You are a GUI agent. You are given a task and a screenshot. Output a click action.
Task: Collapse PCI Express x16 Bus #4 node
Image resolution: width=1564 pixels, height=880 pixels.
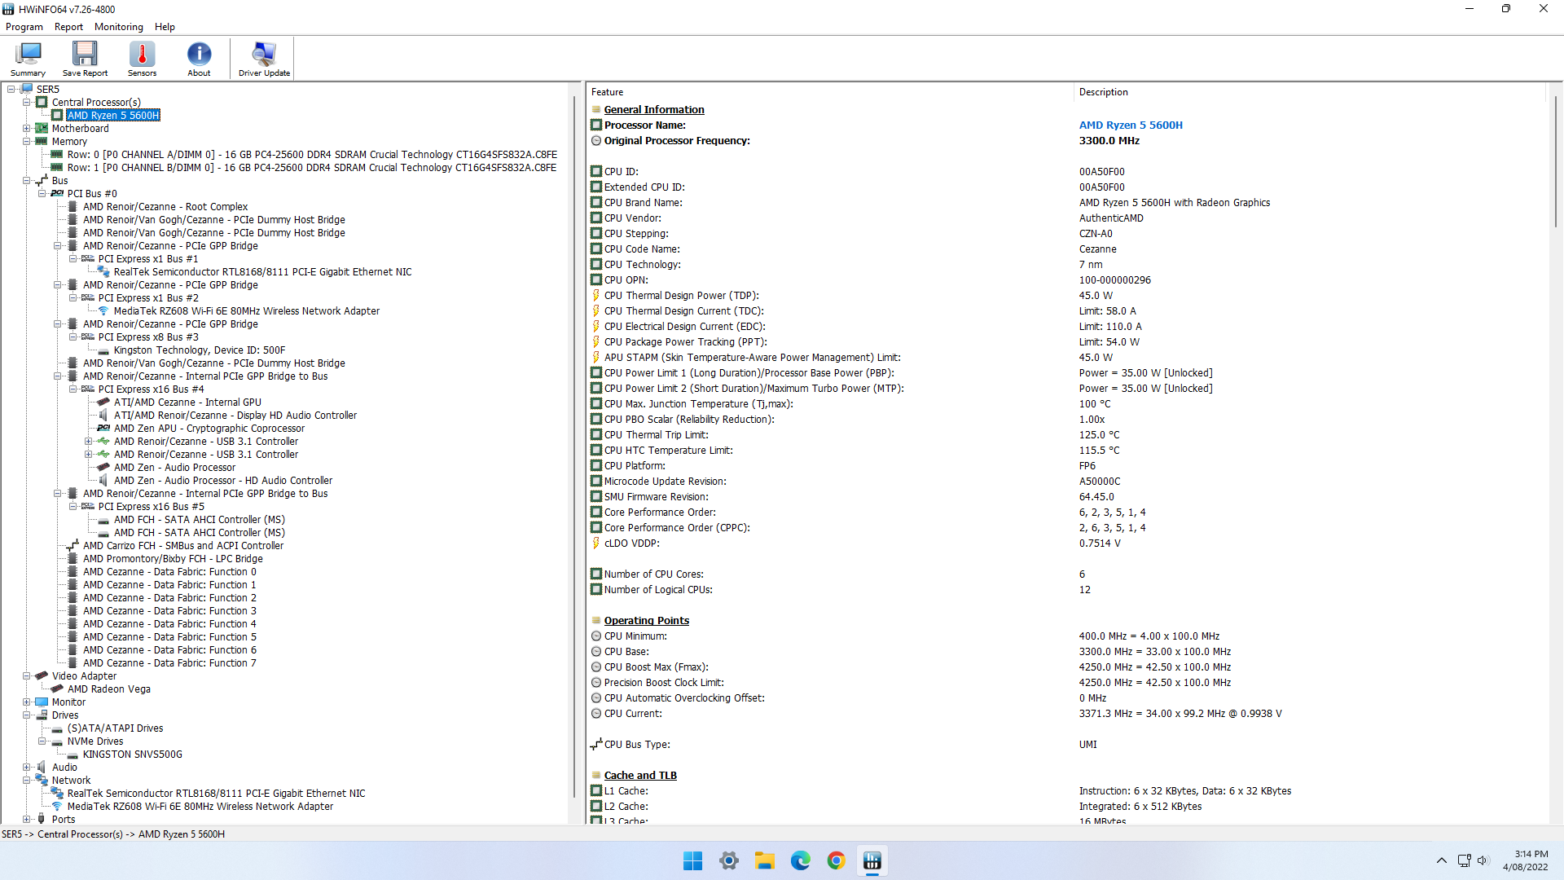(72, 389)
